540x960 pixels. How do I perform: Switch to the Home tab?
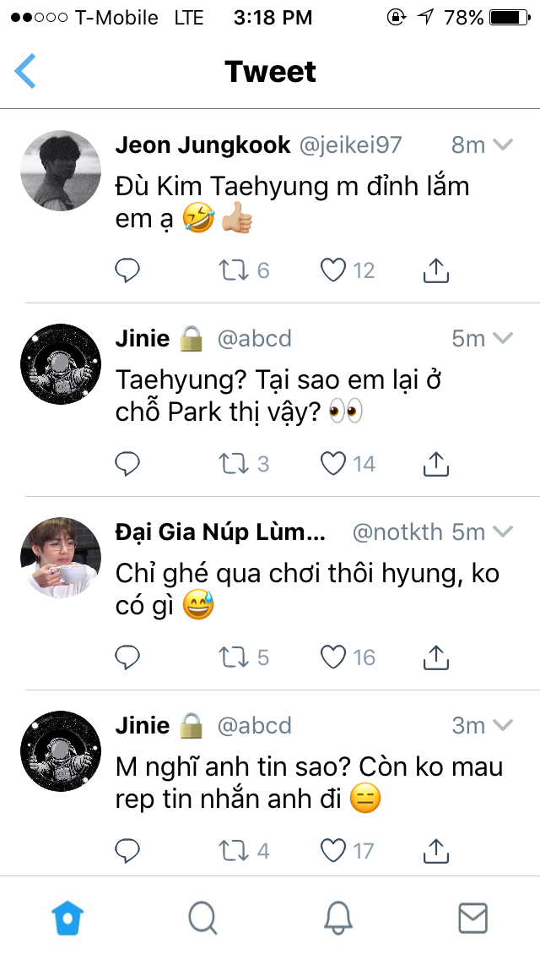(67, 918)
